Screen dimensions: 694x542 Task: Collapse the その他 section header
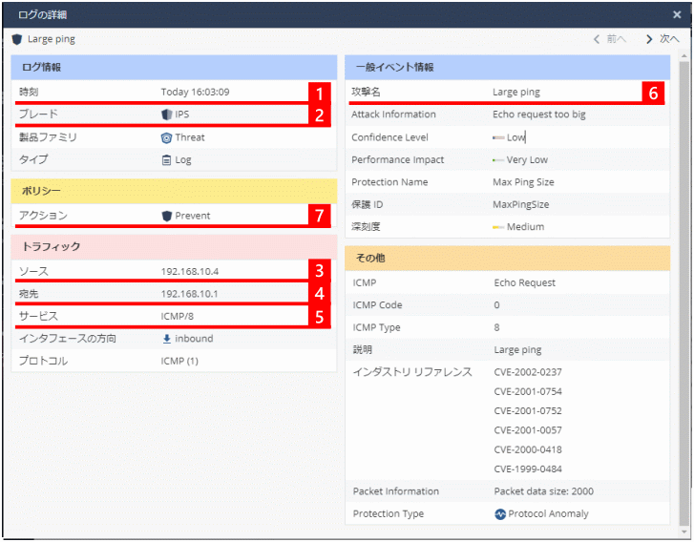(x=507, y=259)
